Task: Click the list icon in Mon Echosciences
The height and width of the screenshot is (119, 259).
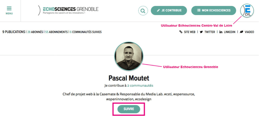Action: tap(199, 10)
